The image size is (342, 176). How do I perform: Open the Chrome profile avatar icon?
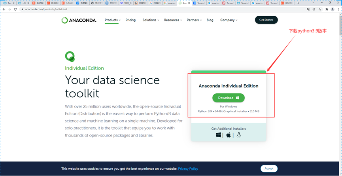[333, 9]
